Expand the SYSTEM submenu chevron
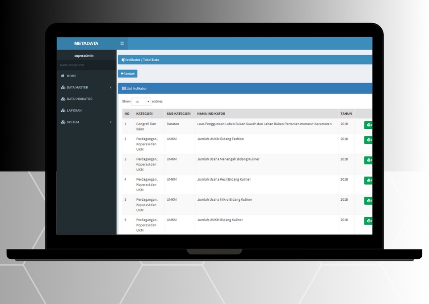Viewport: 429px width, 304px height. tap(111, 122)
